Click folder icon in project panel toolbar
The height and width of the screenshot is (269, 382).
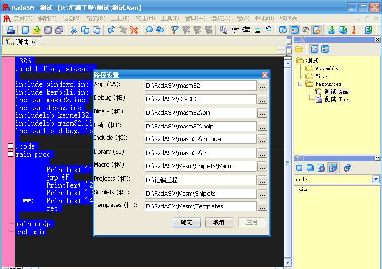299,49
